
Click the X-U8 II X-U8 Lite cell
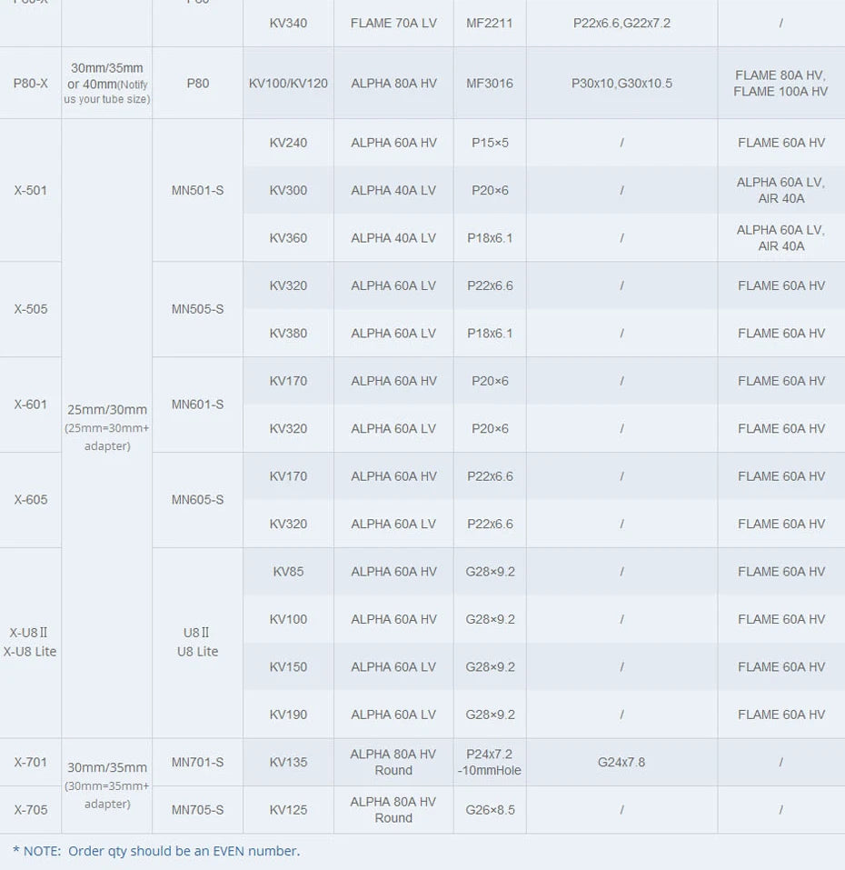tap(31, 642)
